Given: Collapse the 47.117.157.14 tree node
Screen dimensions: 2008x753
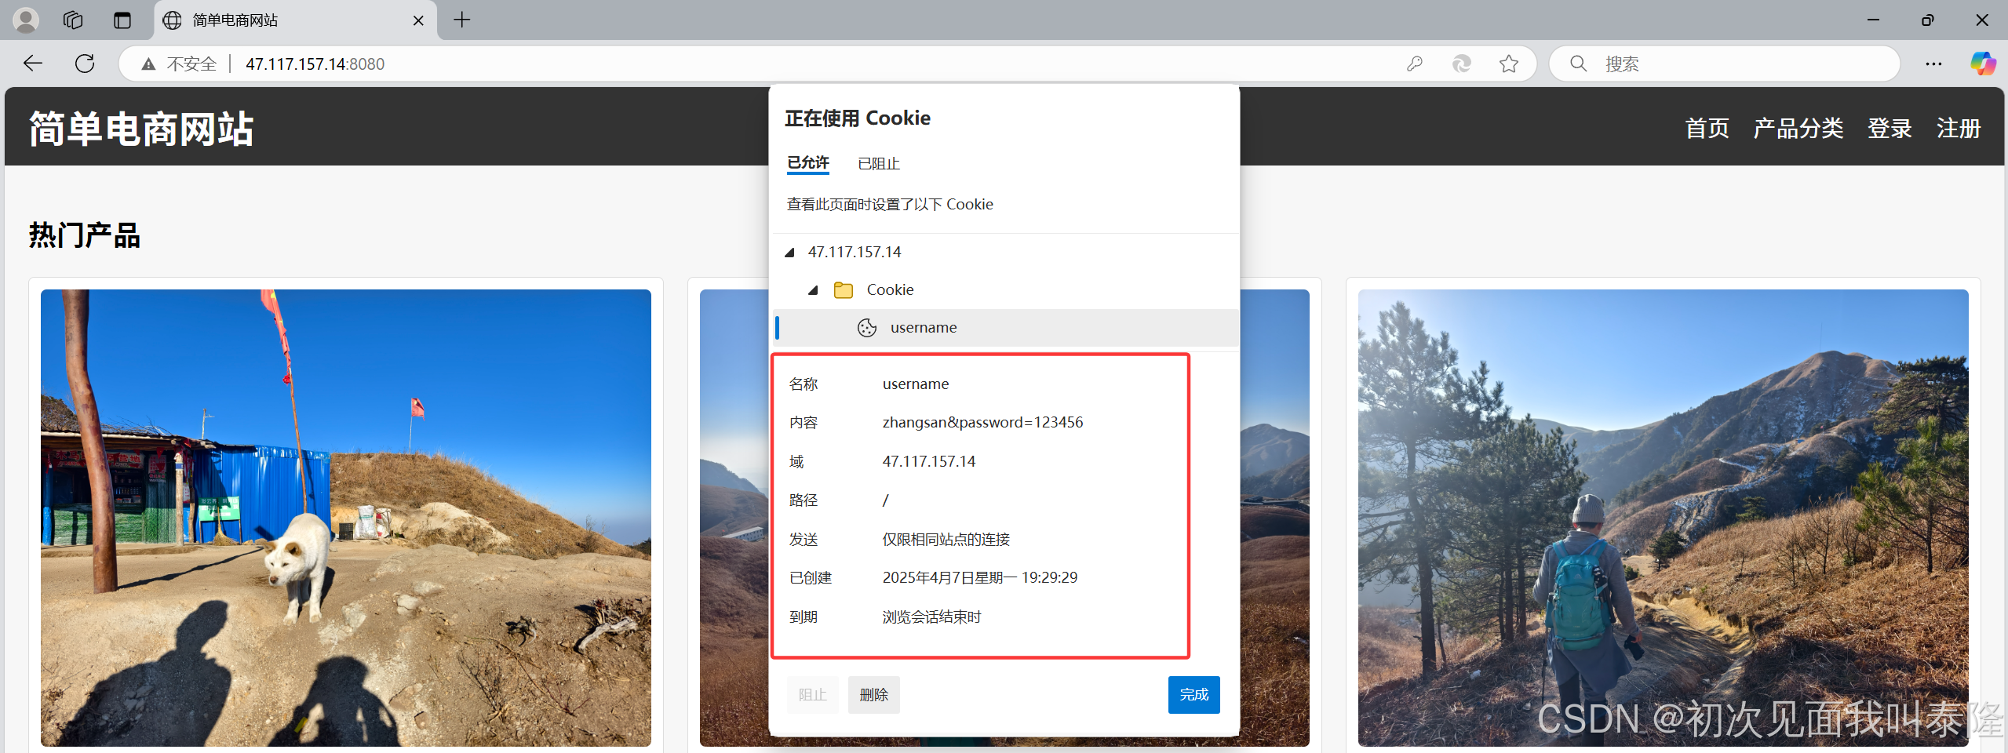Looking at the screenshot, I should pos(788,253).
